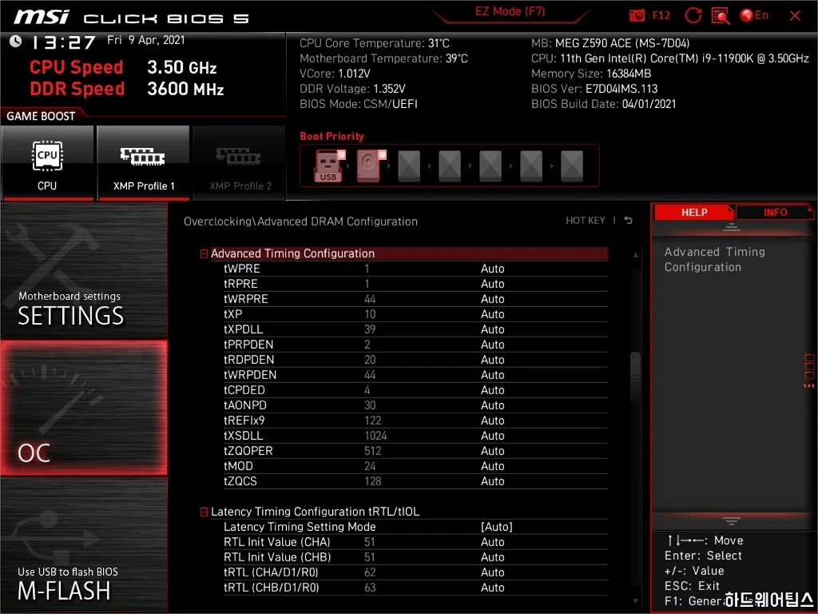818x614 pixels.
Task: Select the tRDPDEN timing row
Action: 415,359
